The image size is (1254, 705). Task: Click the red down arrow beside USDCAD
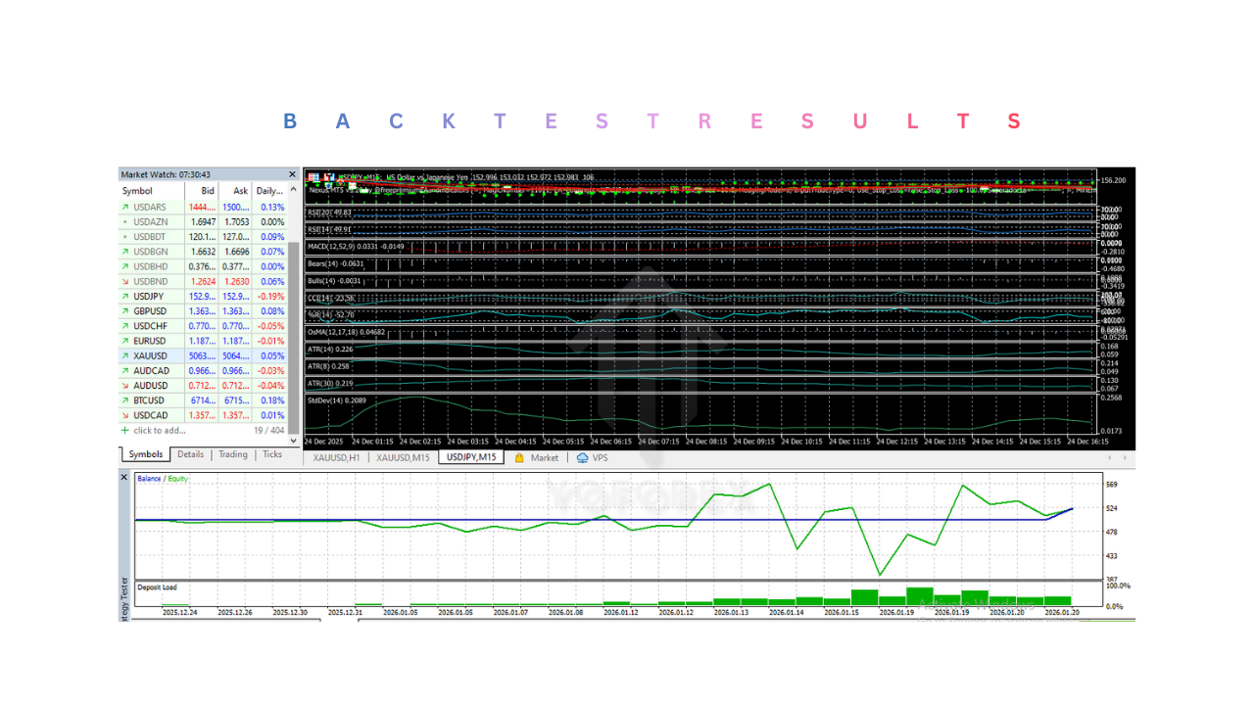(x=124, y=414)
